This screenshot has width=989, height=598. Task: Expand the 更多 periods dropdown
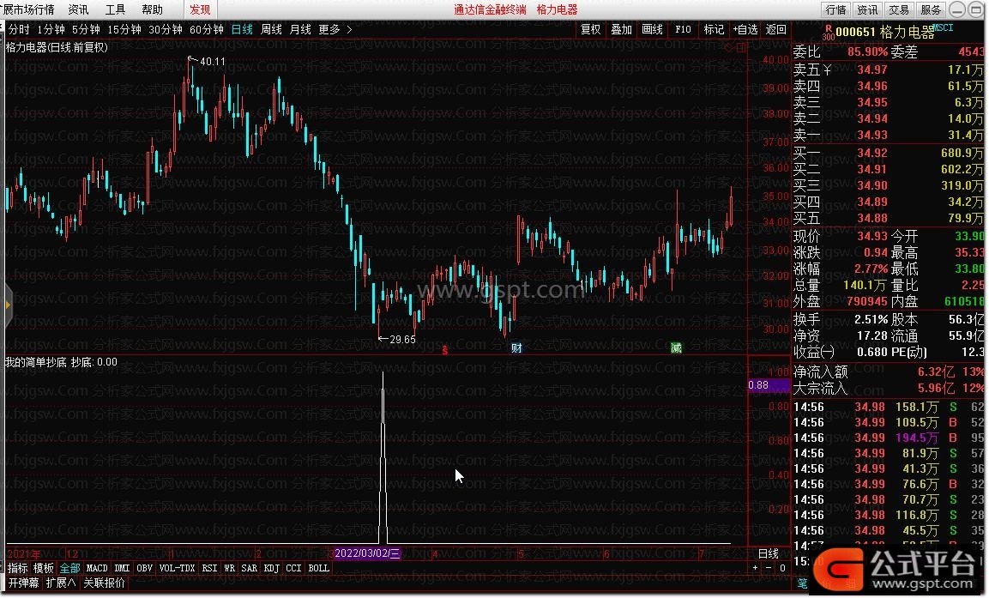point(335,30)
